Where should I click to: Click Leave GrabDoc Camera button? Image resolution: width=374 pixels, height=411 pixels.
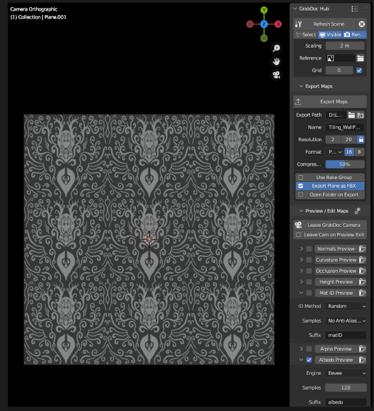[330, 225]
